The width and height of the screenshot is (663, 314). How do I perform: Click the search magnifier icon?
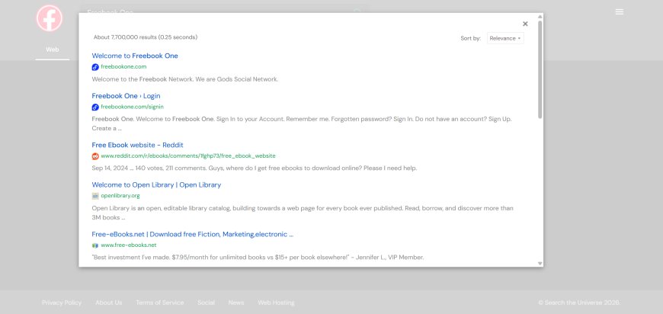point(357,12)
